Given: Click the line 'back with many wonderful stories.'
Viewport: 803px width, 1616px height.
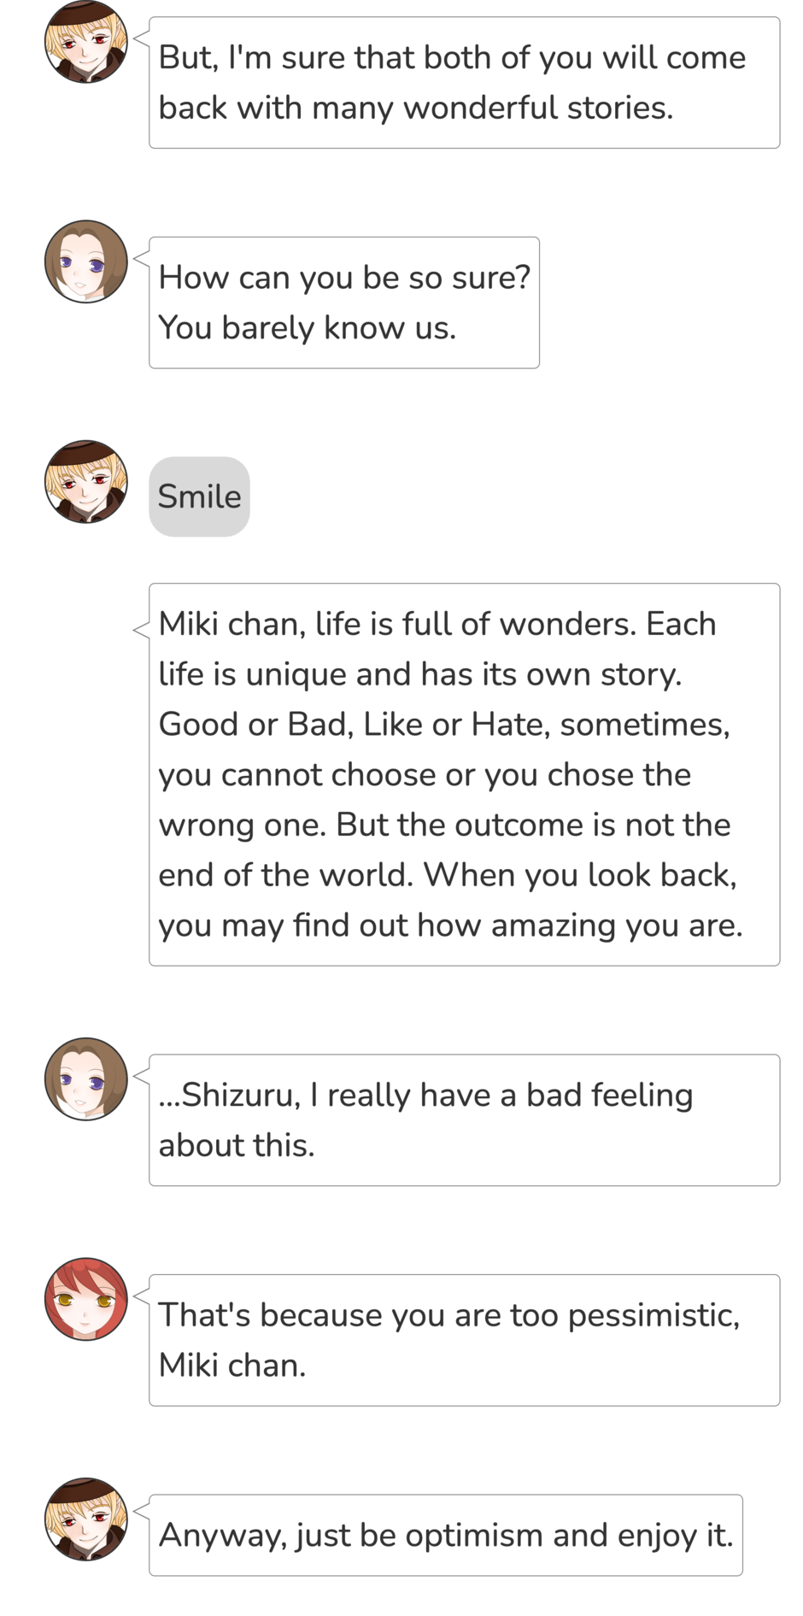Looking at the screenshot, I should 416,109.
